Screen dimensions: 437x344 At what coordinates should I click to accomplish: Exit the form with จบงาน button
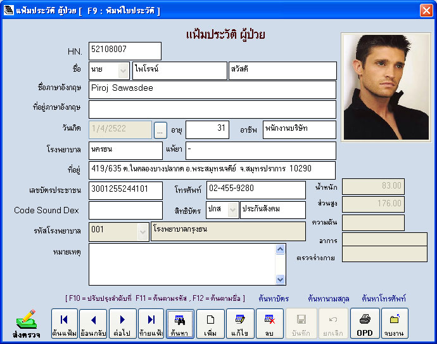(394, 323)
